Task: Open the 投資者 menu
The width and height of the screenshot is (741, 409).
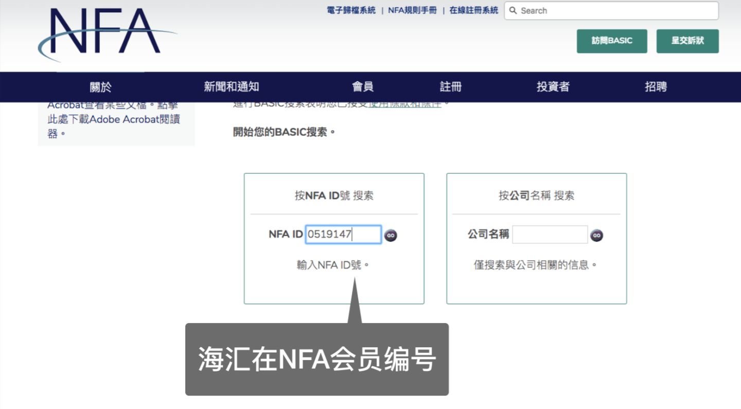Action: [553, 87]
